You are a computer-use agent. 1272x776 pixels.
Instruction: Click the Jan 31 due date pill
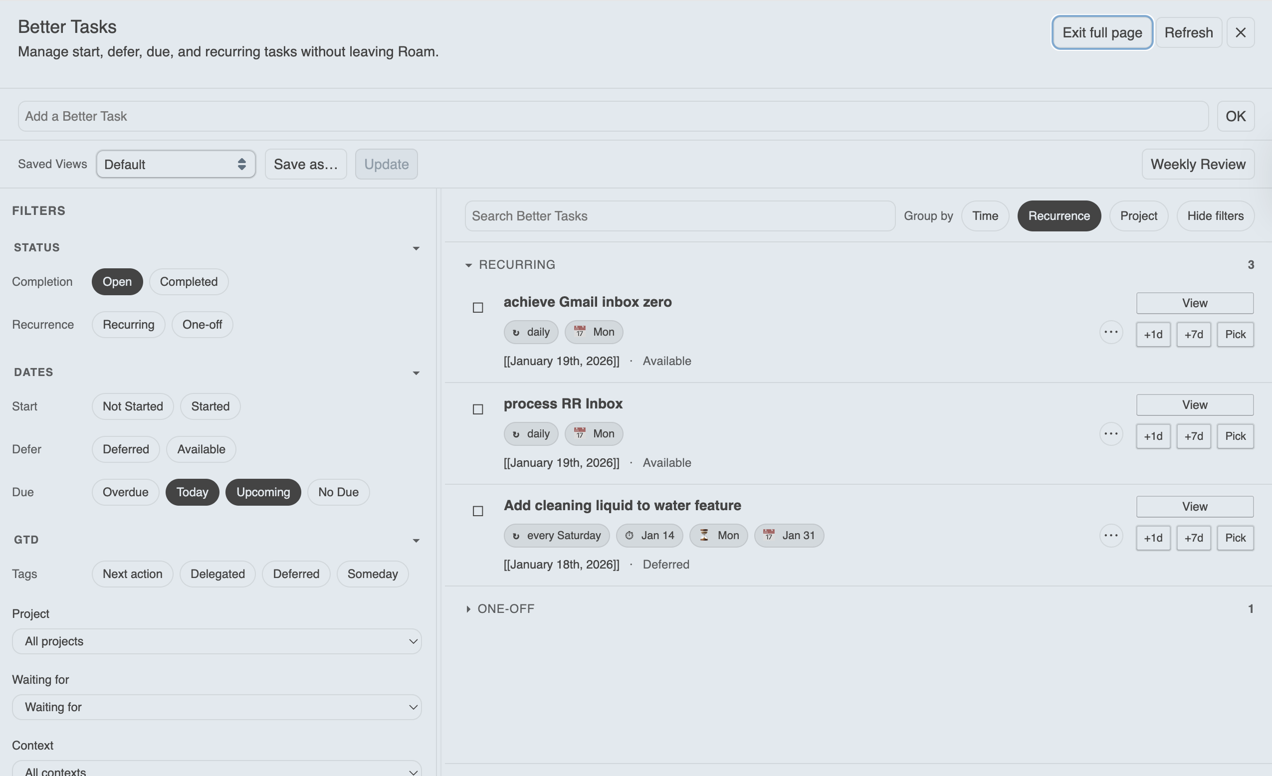coord(788,536)
